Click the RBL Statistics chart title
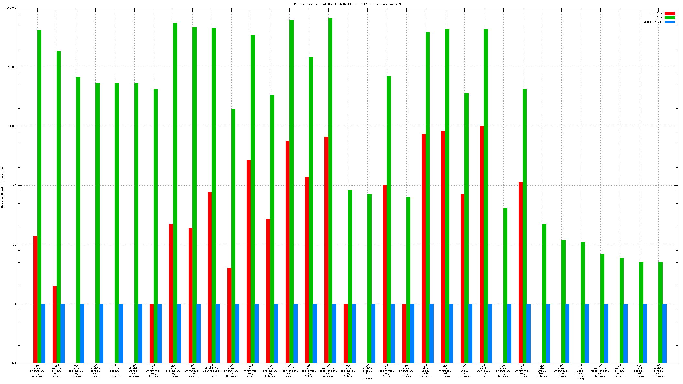The image size is (683, 384). (347, 4)
